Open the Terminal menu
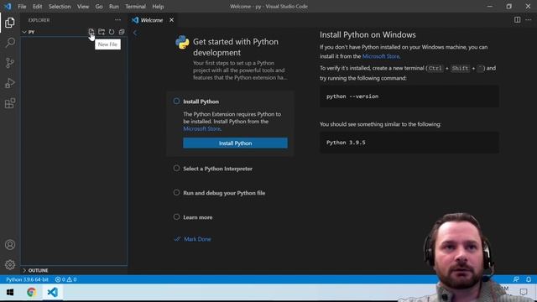 135,7
